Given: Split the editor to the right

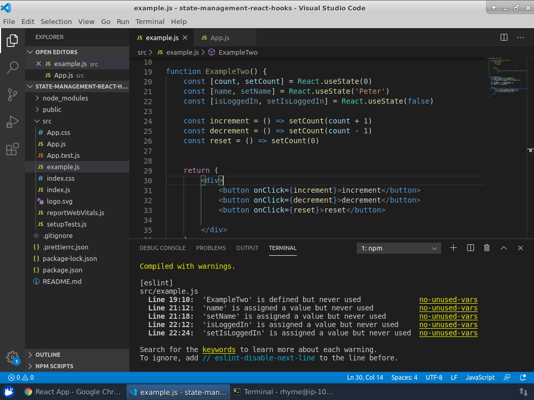Looking at the screenshot, I should pos(504,37).
